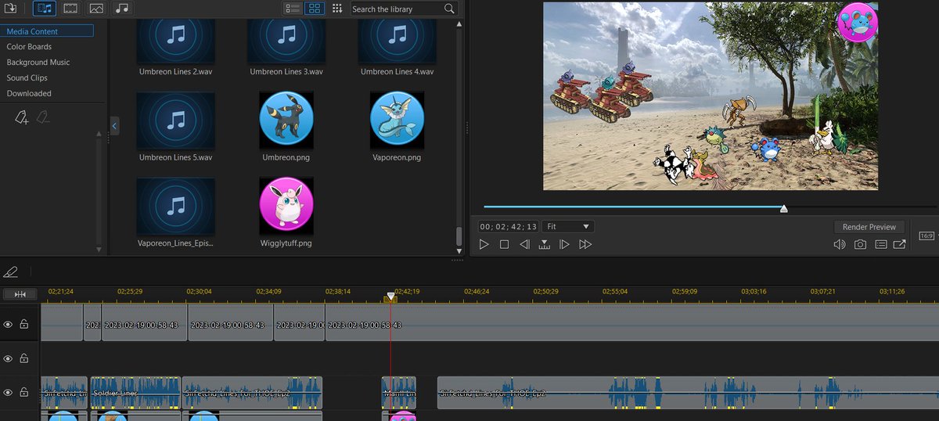The width and height of the screenshot is (939, 421).
Task: Lock the audio lines track
Action: (24, 392)
